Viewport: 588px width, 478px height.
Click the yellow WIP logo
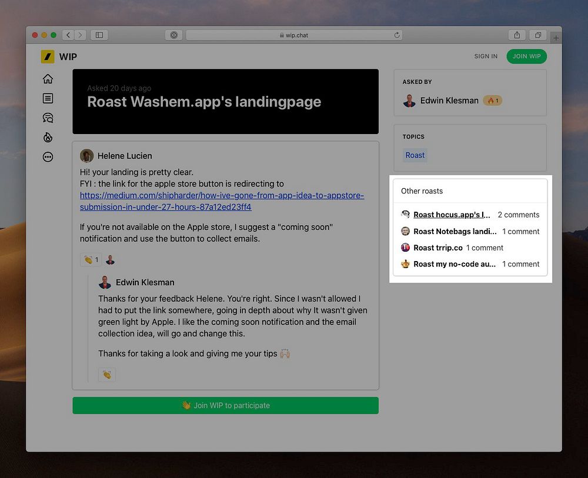pos(48,56)
